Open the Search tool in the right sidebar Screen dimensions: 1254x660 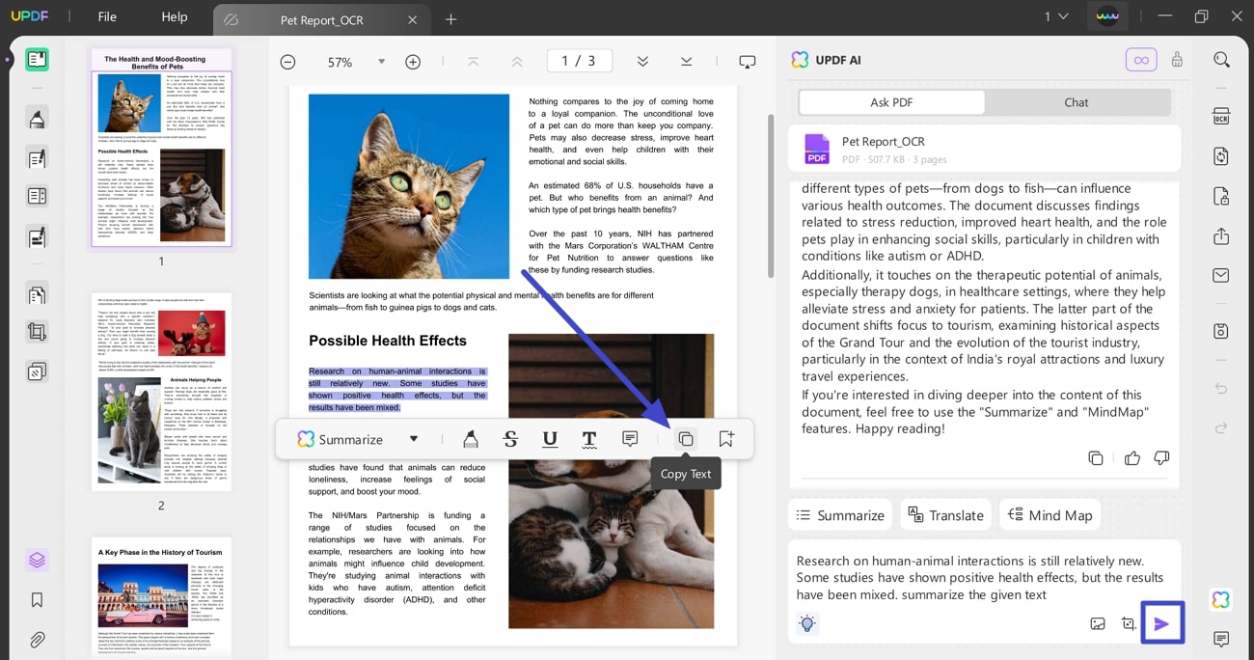point(1221,59)
